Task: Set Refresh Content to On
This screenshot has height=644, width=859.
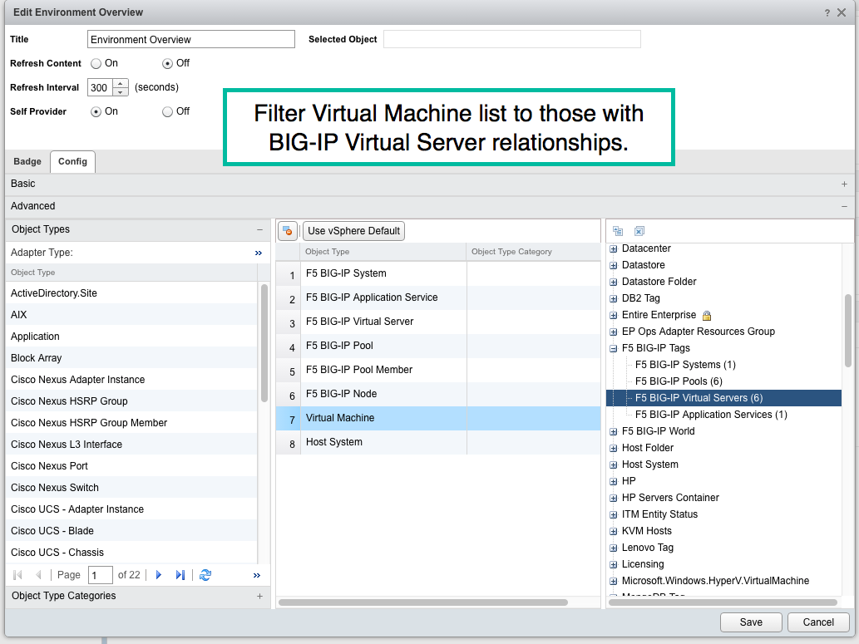Action: [96, 63]
